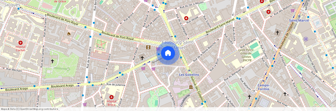This screenshot has height=111, width=336.
Task: Click the cinema film-strip icon
Action: pyautogui.click(x=148, y=47)
